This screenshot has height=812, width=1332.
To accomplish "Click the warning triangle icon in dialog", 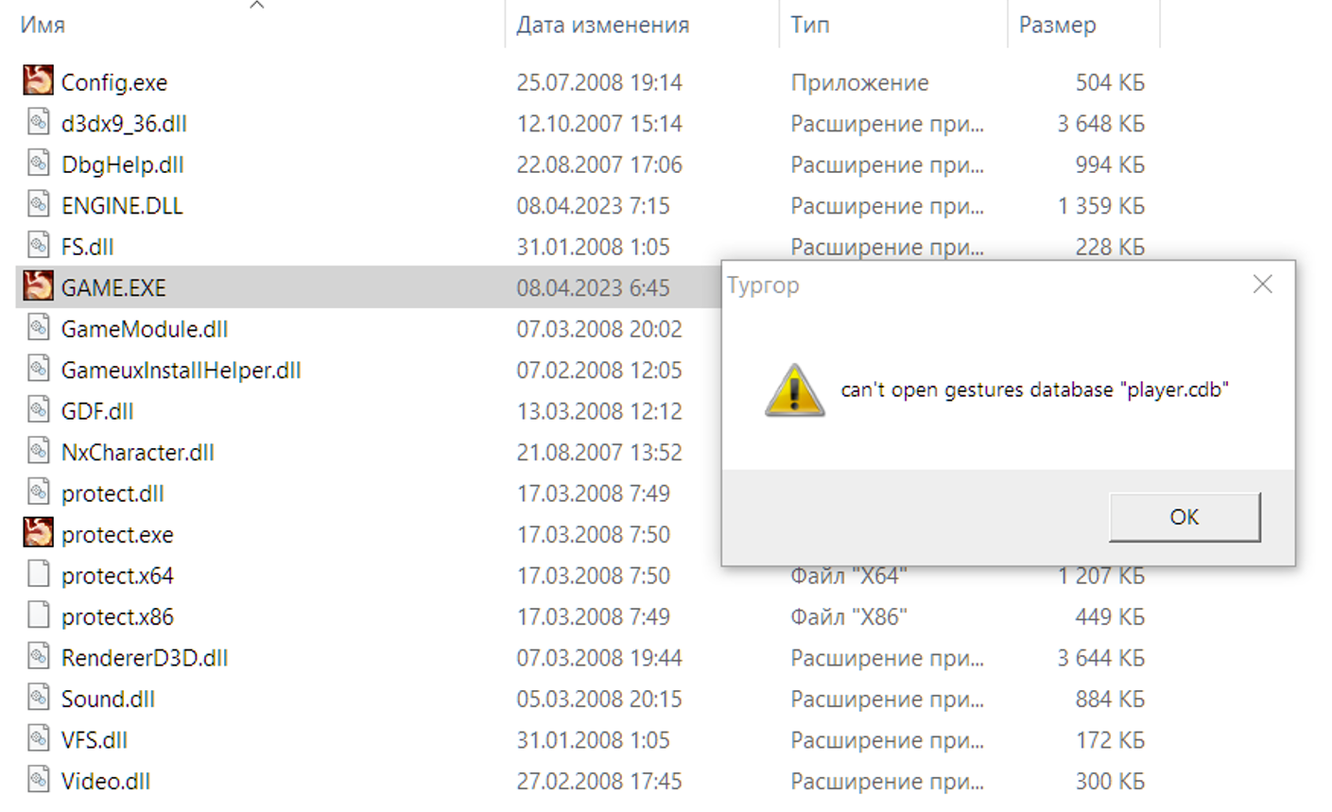I will (x=794, y=390).
